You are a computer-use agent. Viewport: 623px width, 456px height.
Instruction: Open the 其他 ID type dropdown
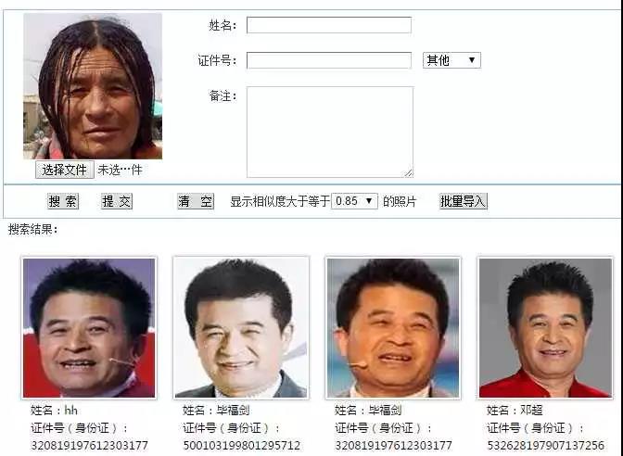(451, 60)
